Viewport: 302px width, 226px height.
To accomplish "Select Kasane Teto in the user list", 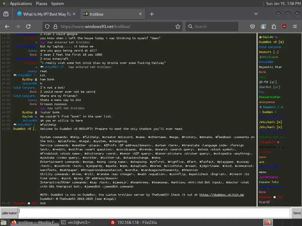I will (x=269, y=182).
